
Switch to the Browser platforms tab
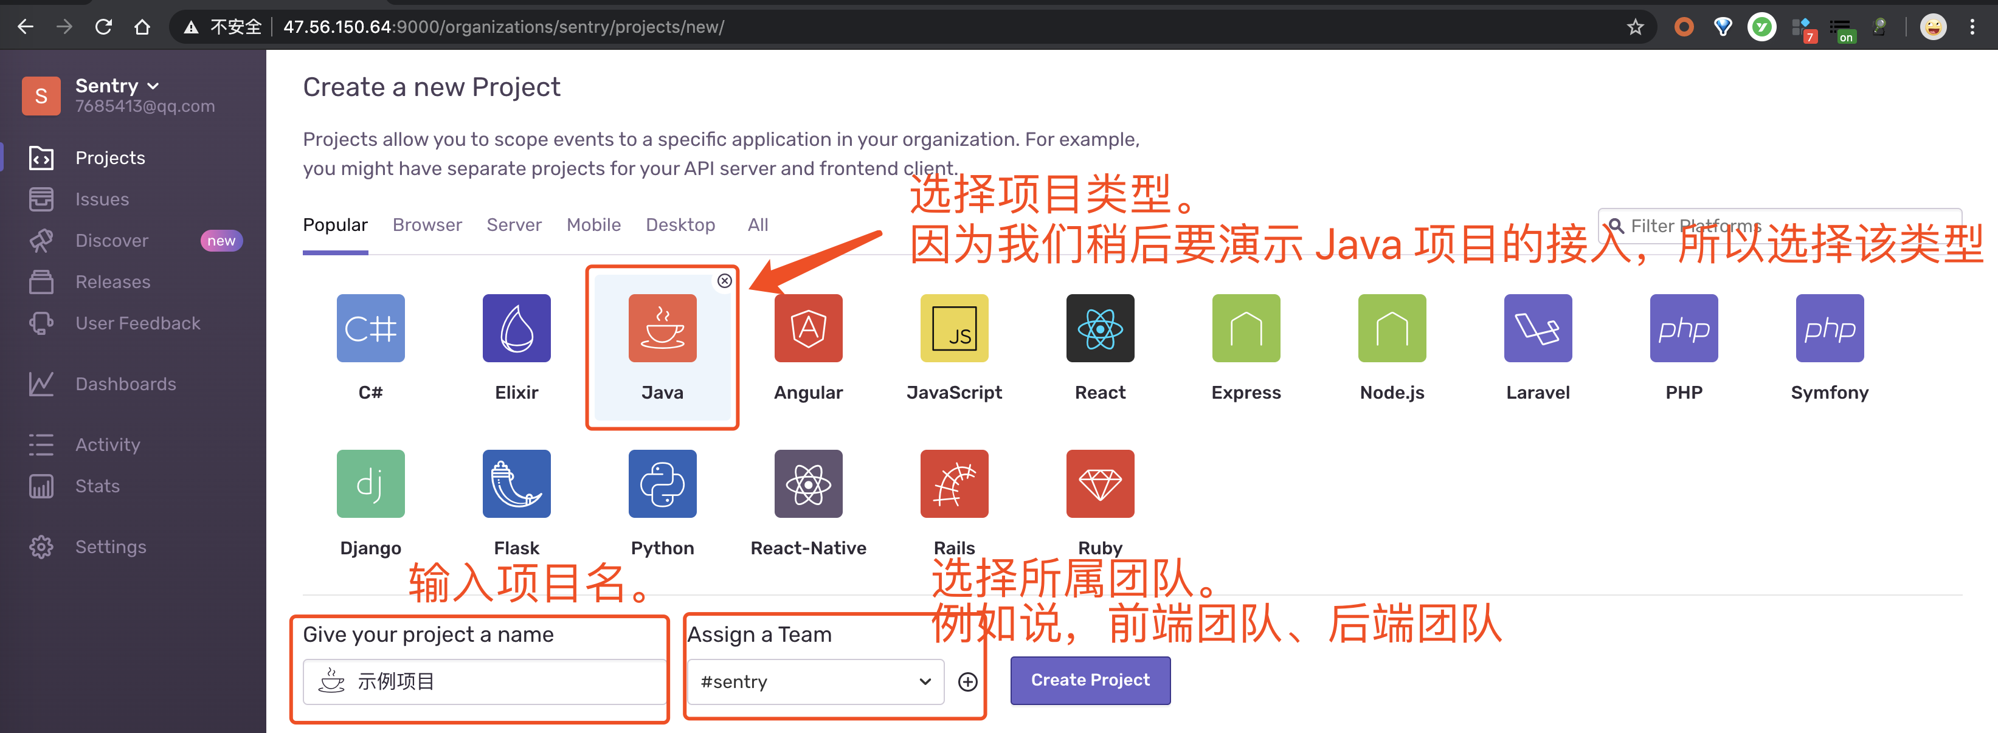[427, 225]
